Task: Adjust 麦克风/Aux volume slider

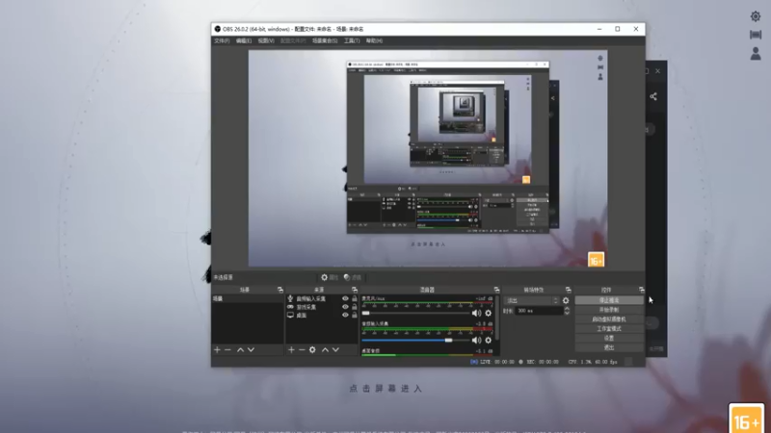Action: [416, 313]
